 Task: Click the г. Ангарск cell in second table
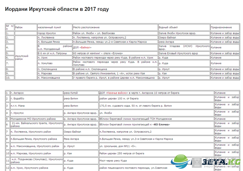(18, 93)
